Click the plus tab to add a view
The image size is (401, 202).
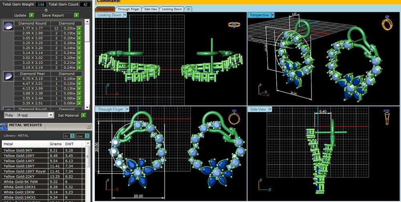coord(188,9)
